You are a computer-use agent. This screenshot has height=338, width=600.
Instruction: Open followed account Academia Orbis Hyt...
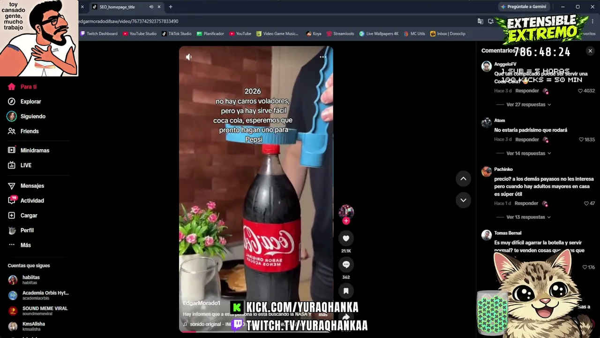click(x=37, y=295)
